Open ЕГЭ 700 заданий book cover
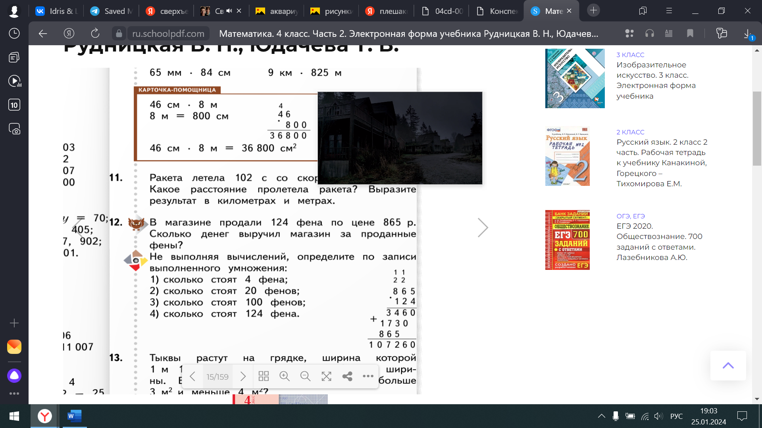762x428 pixels. pyautogui.click(x=568, y=240)
